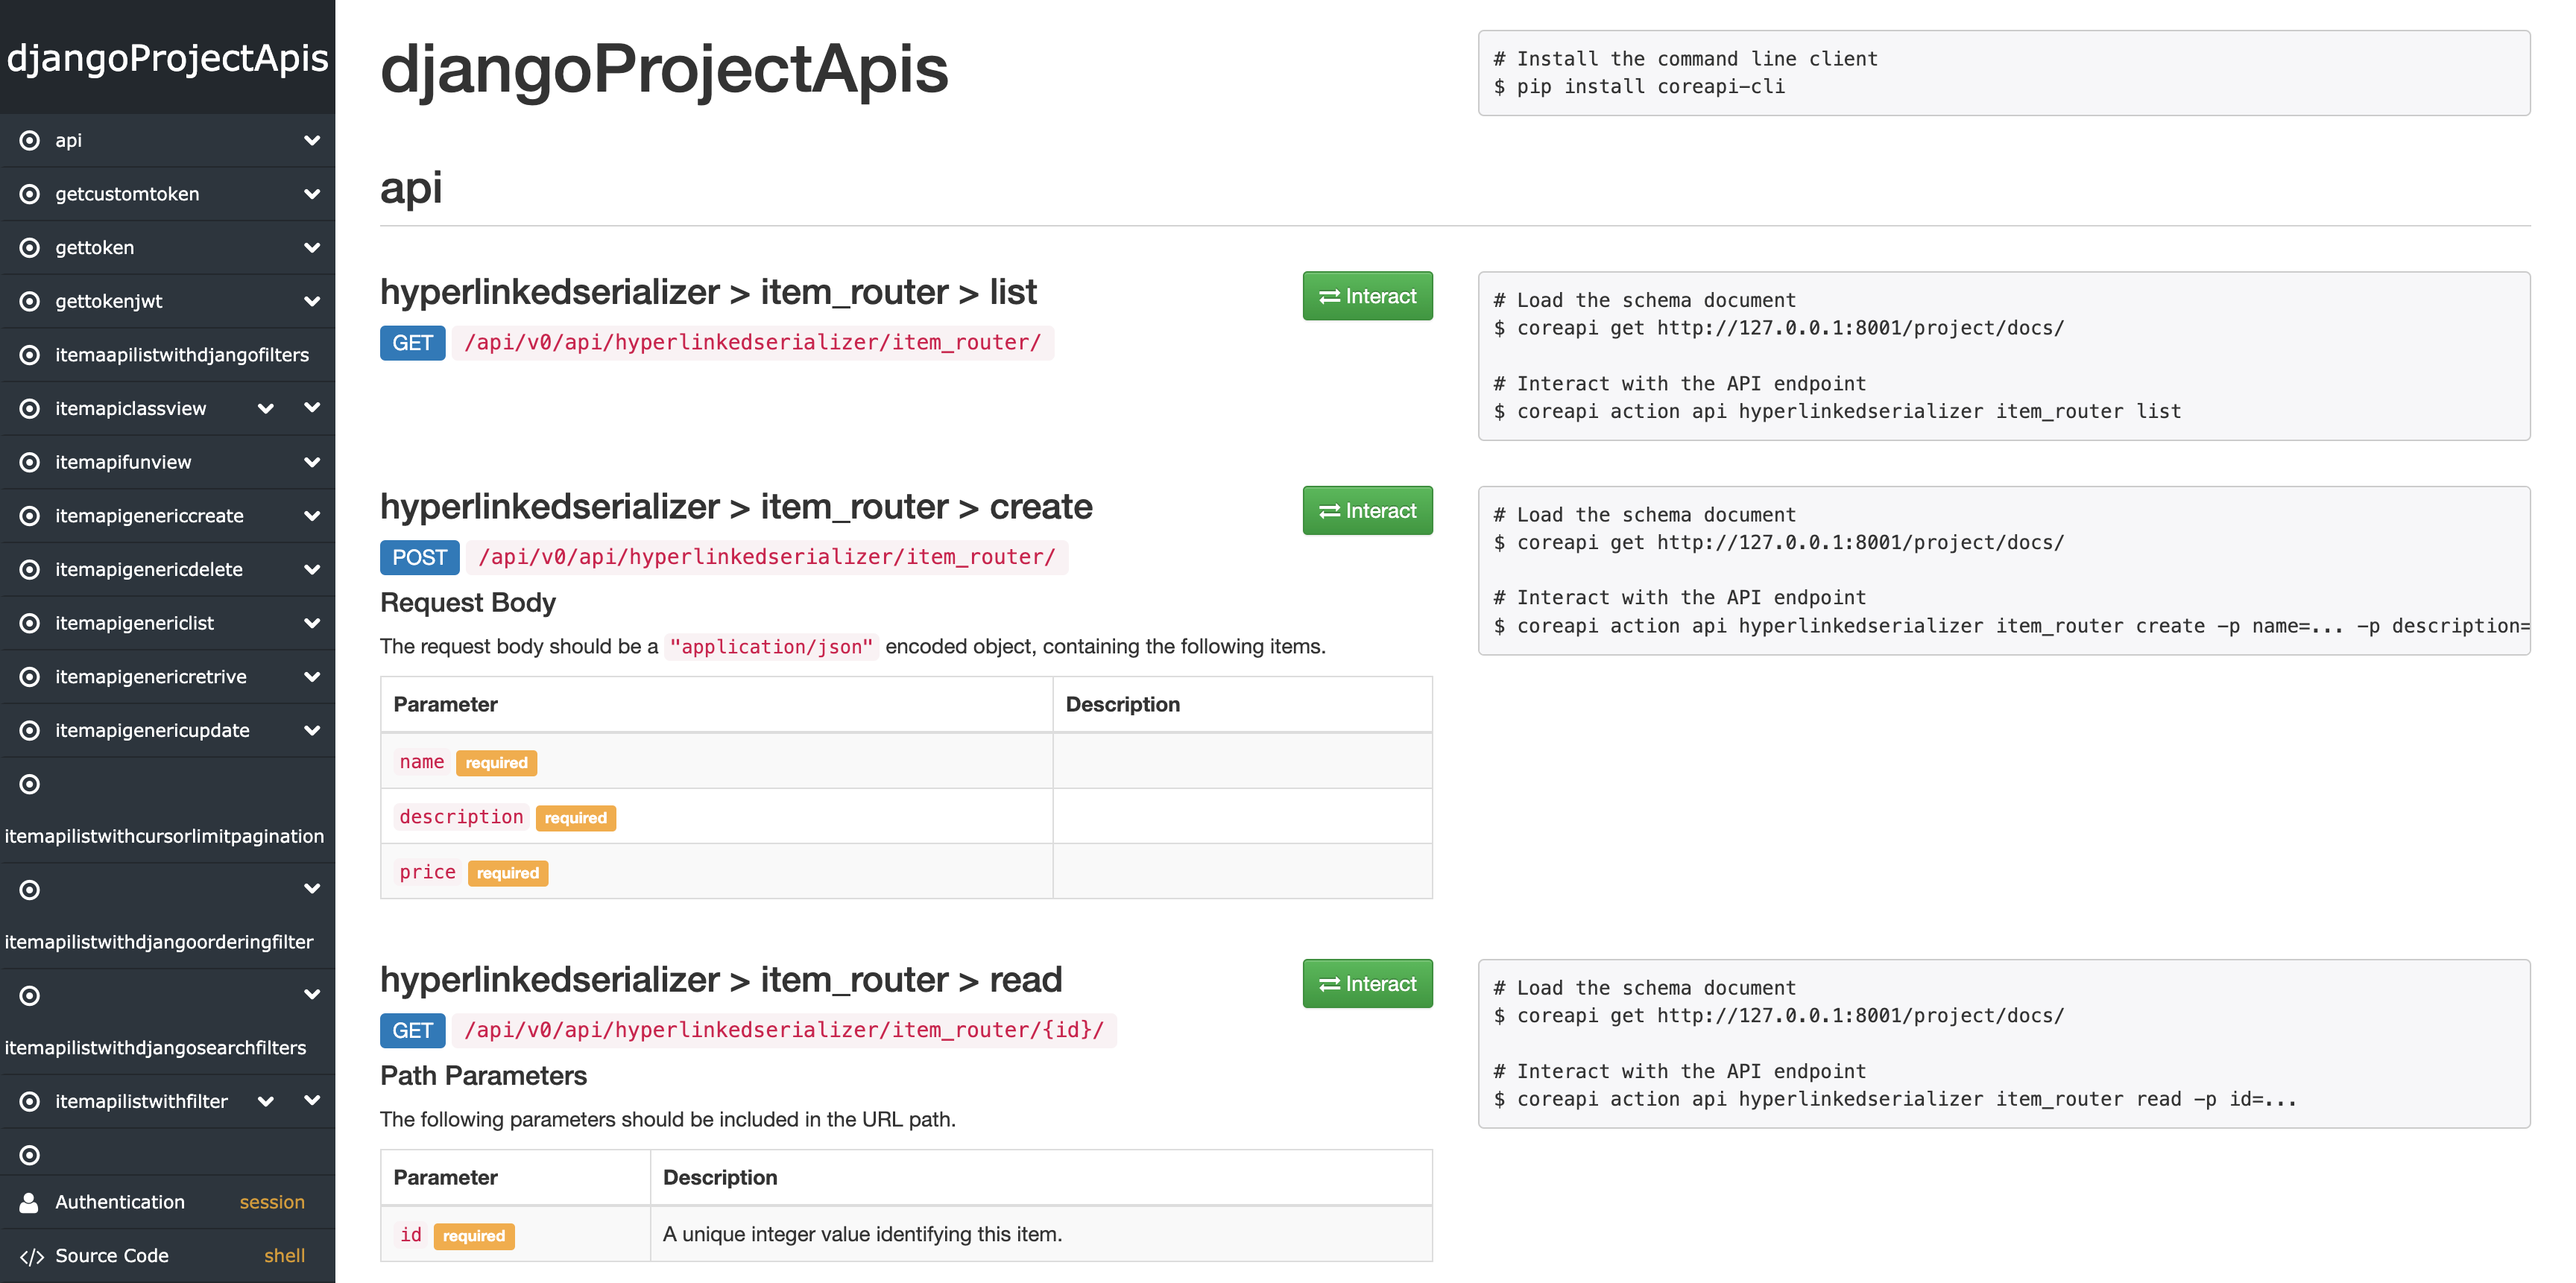Click the user icon beside Authentication
Screen dimensions: 2576x1283
pyautogui.click(x=29, y=1202)
